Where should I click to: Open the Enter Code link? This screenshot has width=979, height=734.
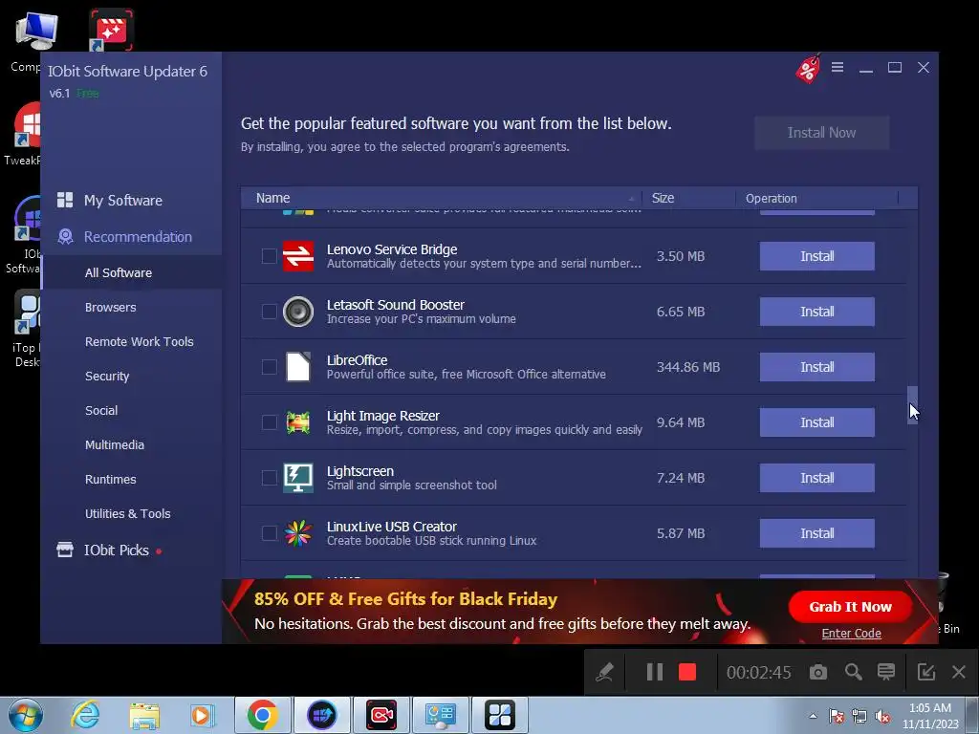(851, 633)
